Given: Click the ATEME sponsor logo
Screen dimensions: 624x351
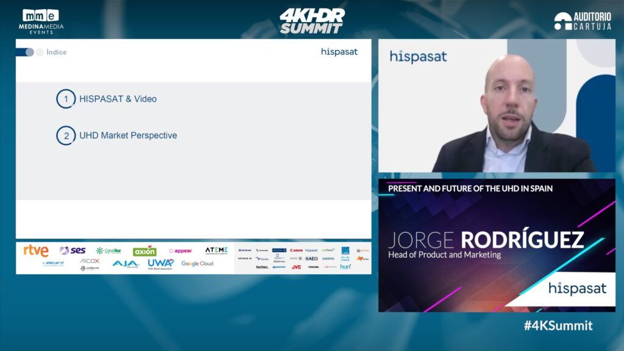Looking at the screenshot, I should [x=216, y=250].
